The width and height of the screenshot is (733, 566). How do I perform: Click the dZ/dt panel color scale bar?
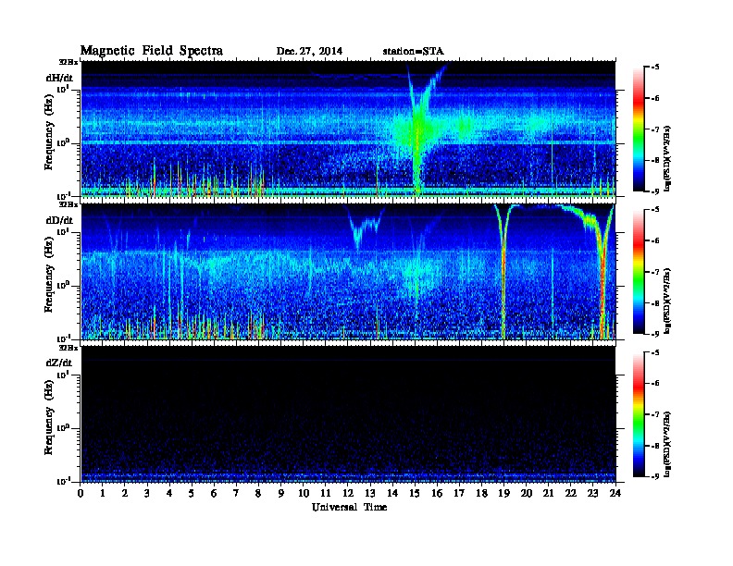pyautogui.click(x=639, y=414)
